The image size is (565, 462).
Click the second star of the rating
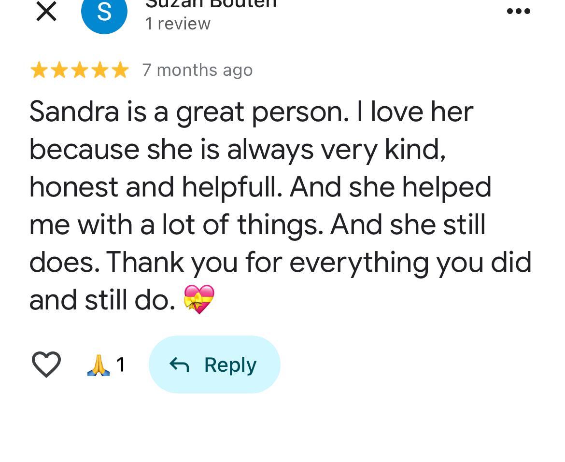coord(59,70)
